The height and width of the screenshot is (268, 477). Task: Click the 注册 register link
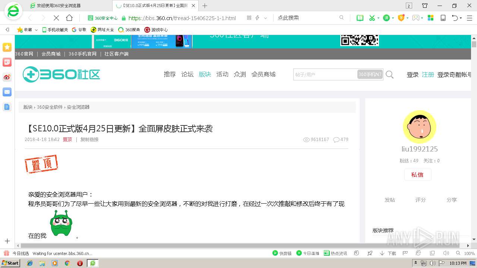click(x=428, y=75)
